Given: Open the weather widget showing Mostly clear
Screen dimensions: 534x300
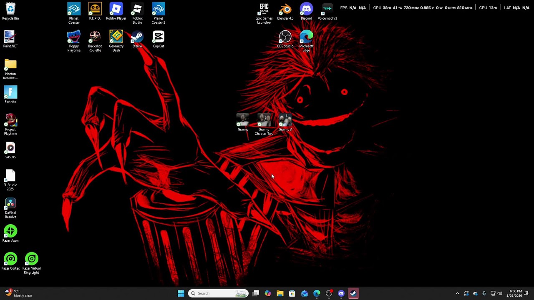Looking at the screenshot, I should pyautogui.click(x=18, y=293).
